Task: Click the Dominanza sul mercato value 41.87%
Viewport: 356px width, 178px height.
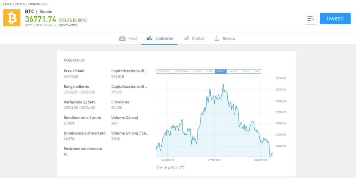Action: 69,139
